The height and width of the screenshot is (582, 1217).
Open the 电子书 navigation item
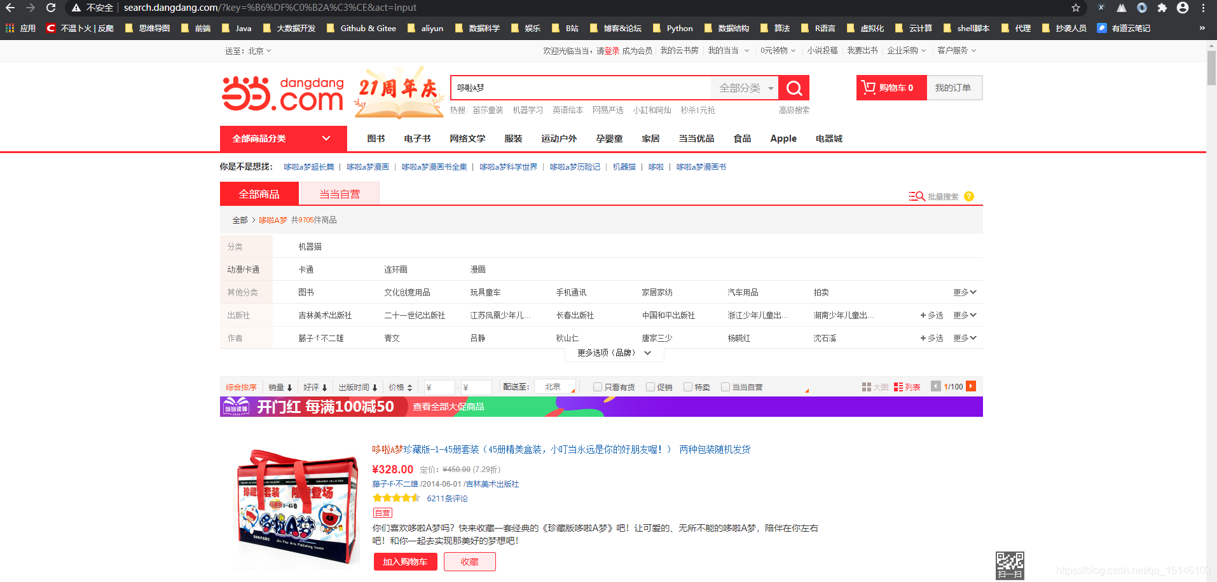coord(417,139)
